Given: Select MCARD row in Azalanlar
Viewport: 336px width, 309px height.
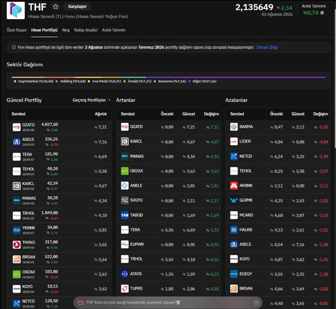Looking at the screenshot, I should (278, 215).
